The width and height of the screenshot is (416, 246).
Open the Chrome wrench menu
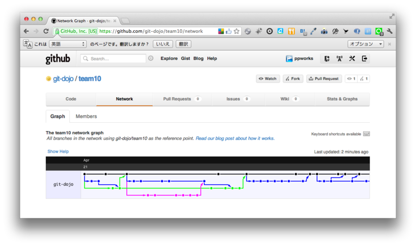(x=389, y=31)
